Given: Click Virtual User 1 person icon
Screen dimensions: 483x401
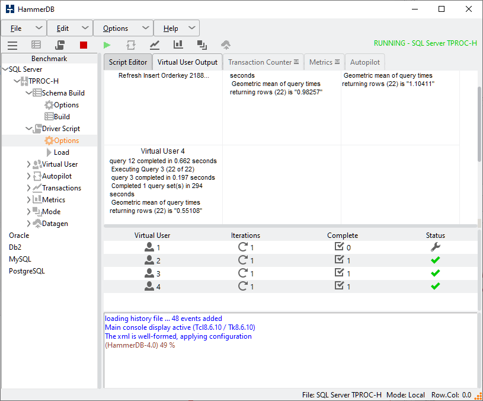Looking at the screenshot, I should pos(149,247).
